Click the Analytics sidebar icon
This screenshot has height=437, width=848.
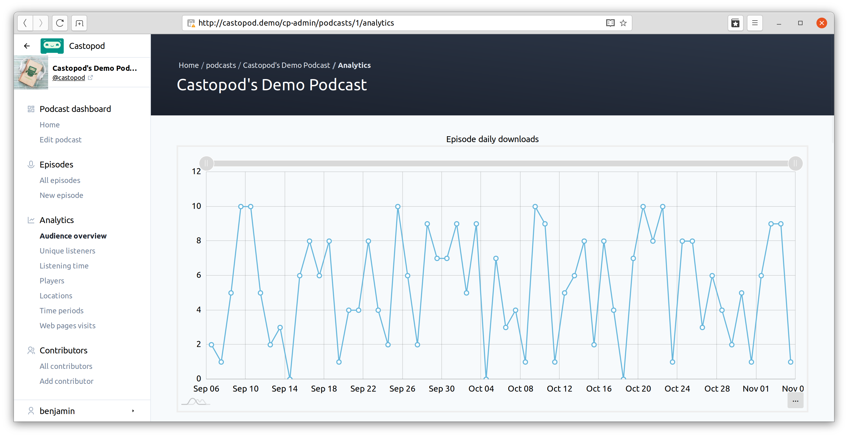[30, 220]
